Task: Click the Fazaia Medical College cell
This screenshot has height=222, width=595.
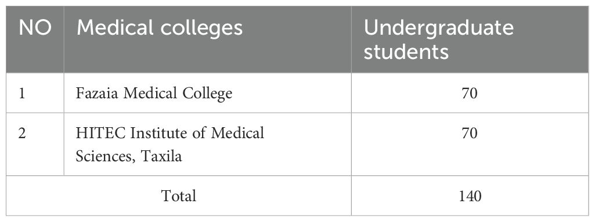Action: click(208, 92)
